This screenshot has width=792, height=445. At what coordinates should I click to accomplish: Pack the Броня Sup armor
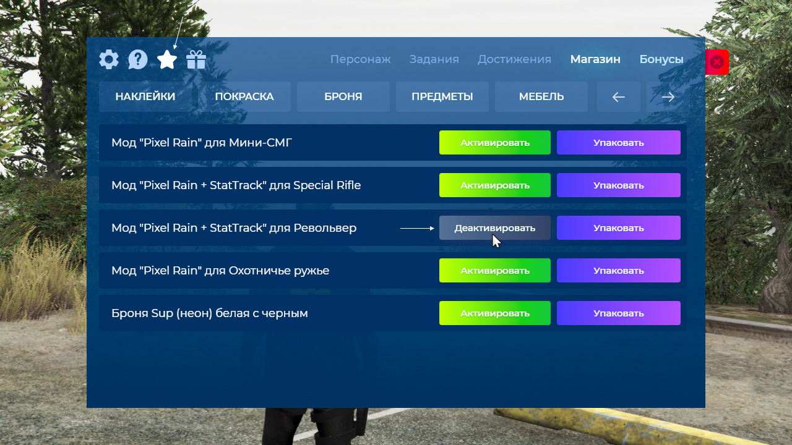619,313
